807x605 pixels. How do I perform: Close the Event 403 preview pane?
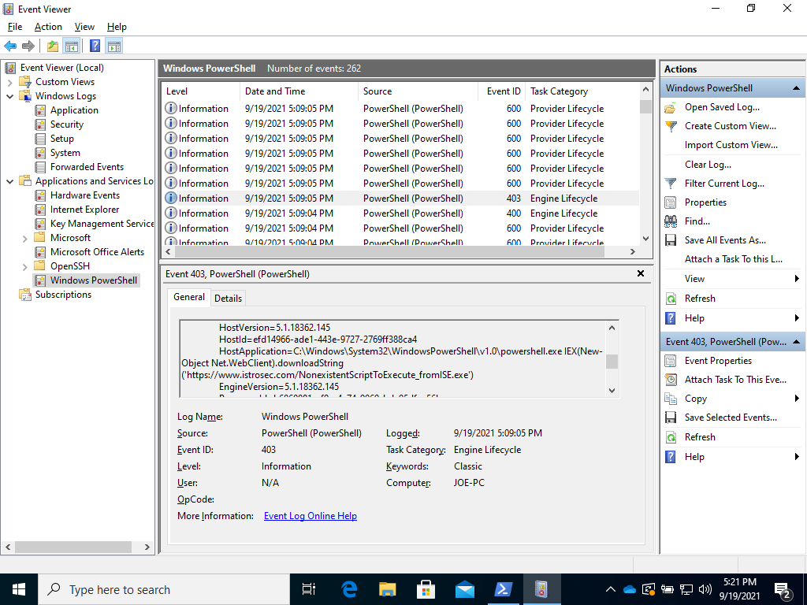point(641,273)
